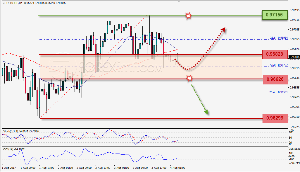Select the red 0.96626 price label
Image resolution: width=300 pixels, height=172 pixels.
coord(275,79)
